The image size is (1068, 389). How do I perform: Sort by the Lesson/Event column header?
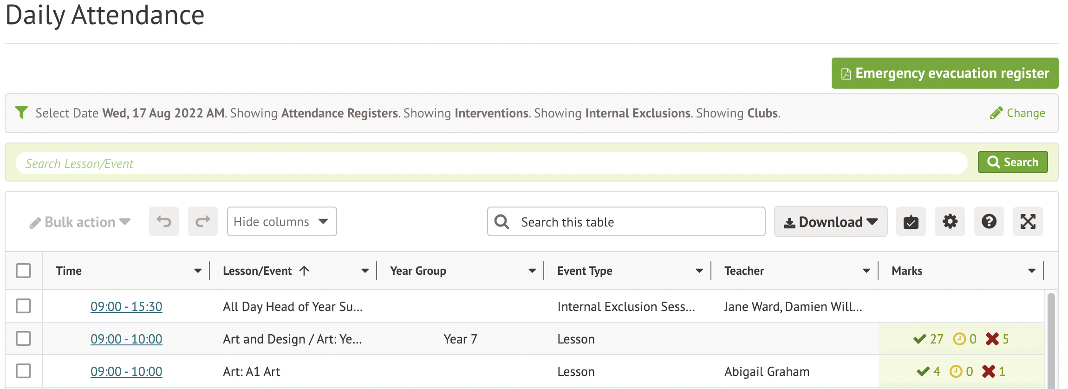pos(258,271)
